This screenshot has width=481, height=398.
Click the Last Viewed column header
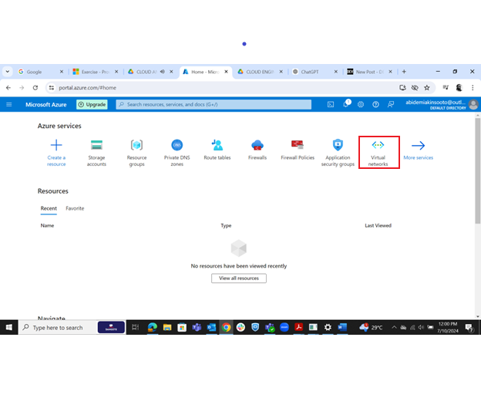(x=378, y=225)
